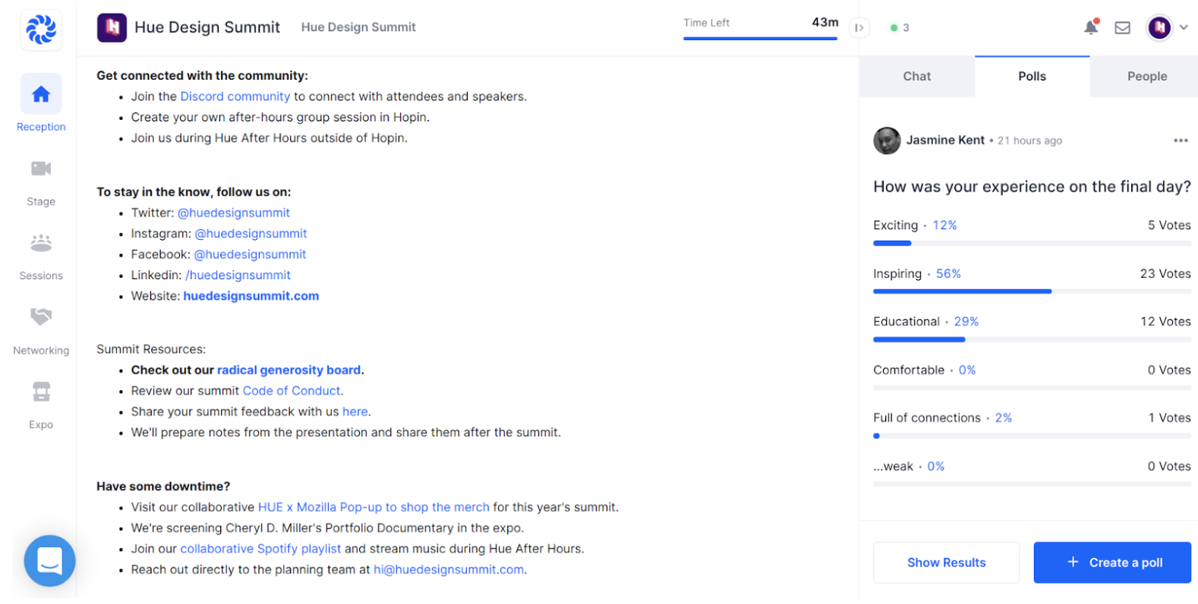Open Jasmine Kent's poll options menu
This screenshot has height=604, width=1198.
pos(1180,140)
